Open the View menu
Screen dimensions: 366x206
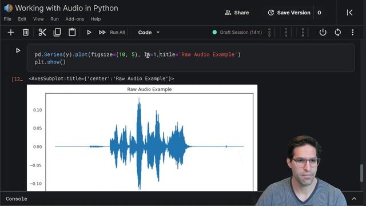click(38, 19)
